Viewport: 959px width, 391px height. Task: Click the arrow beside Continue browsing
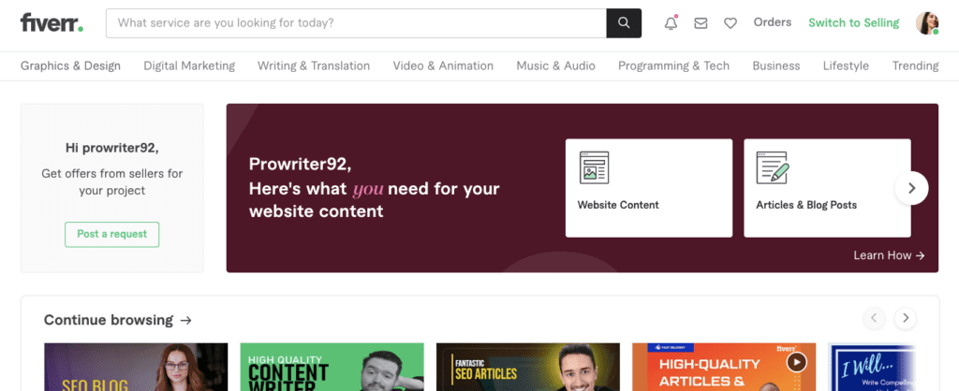pos(186,320)
